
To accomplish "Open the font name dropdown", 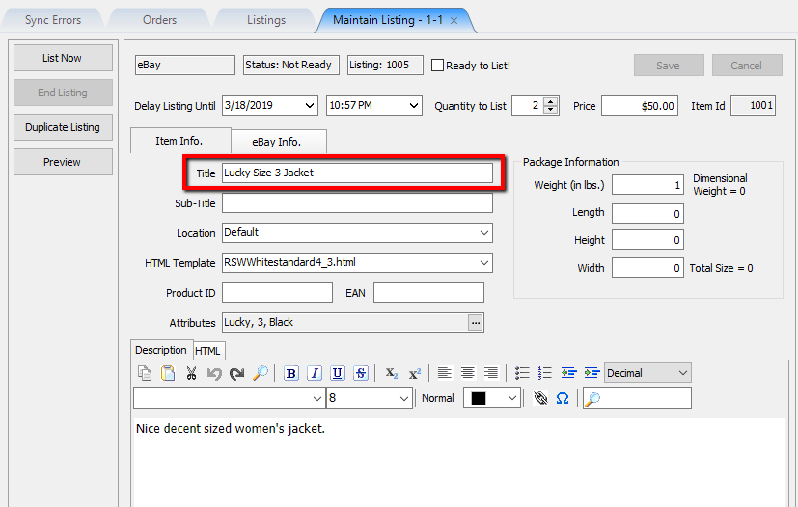I will click(317, 399).
